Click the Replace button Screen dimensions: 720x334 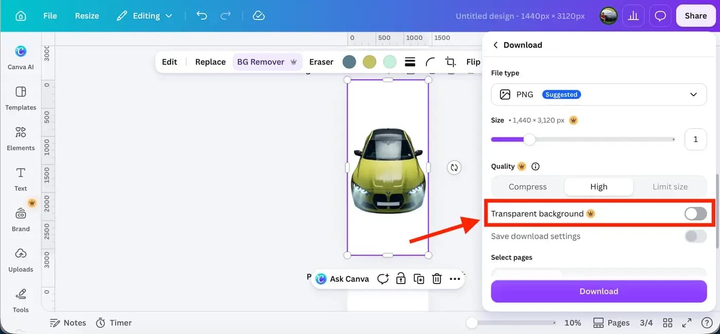click(x=210, y=62)
